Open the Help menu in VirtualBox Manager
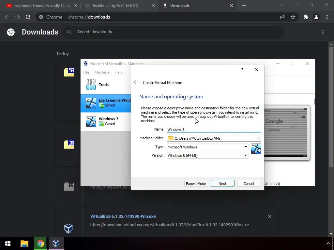Image resolution: width=334 pixels, height=250 pixels. [x=118, y=72]
